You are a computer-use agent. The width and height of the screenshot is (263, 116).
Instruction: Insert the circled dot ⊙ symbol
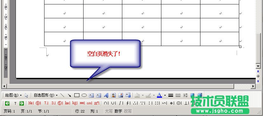179,103
